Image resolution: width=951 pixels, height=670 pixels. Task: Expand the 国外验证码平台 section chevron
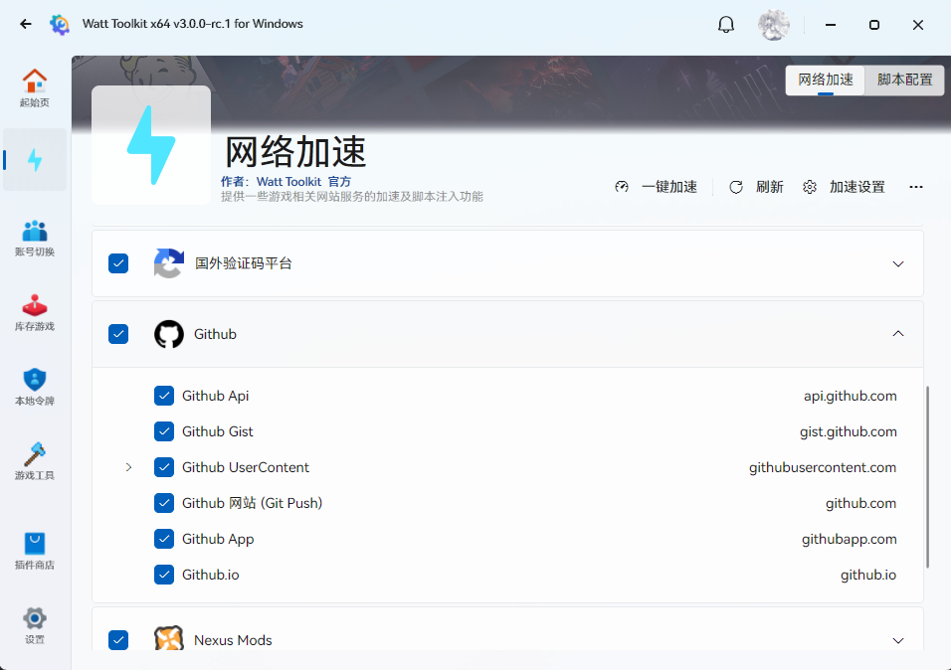[898, 263]
